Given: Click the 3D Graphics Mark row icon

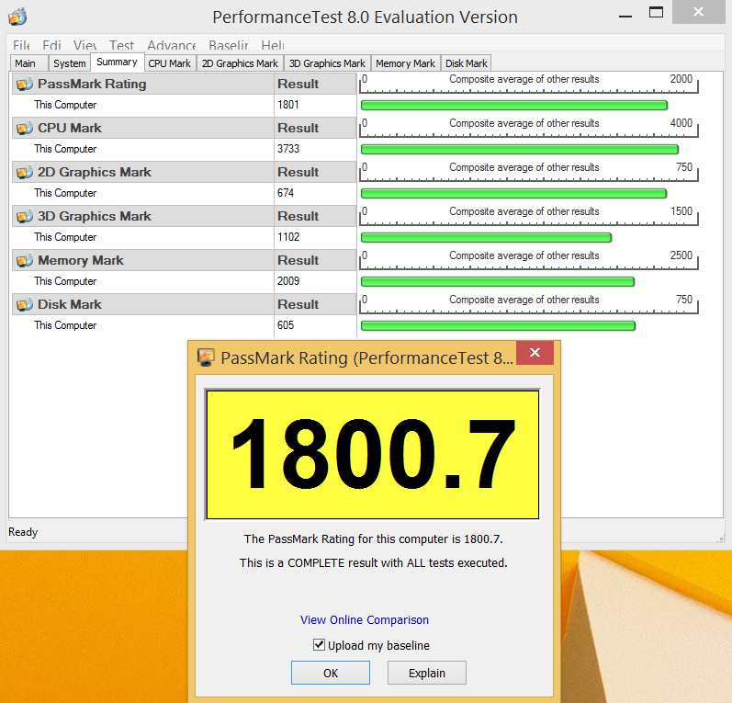Looking at the screenshot, I should click(x=24, y=216).
